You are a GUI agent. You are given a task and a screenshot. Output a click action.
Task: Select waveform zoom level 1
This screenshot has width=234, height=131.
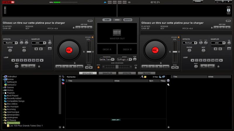tap(228, 8)
